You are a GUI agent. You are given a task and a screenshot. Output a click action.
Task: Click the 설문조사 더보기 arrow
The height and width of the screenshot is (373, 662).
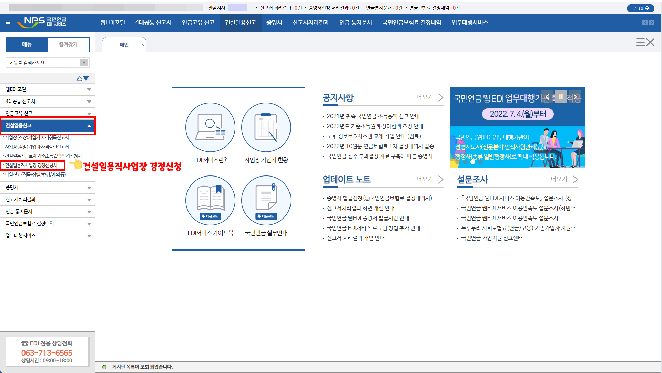tap(575, 179)
